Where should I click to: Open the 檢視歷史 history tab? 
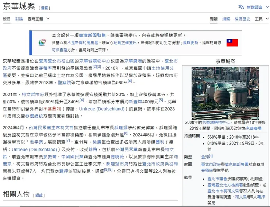242,19
